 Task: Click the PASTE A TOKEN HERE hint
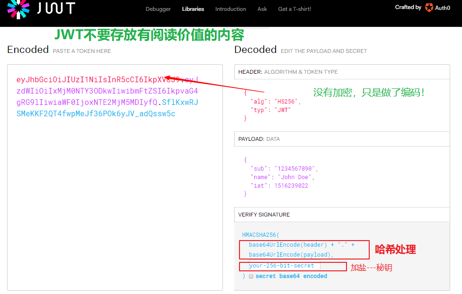[82, 51]
